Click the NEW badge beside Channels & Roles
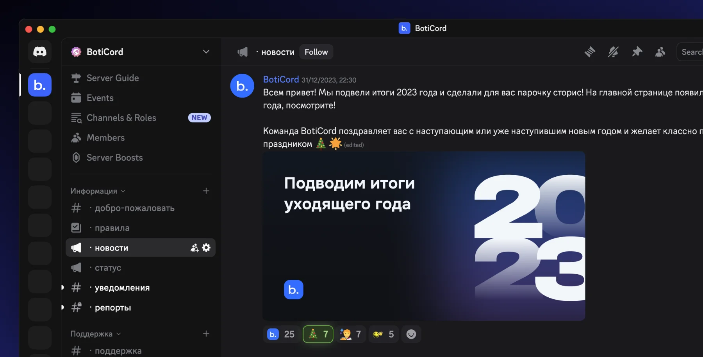 click(200, 118)
